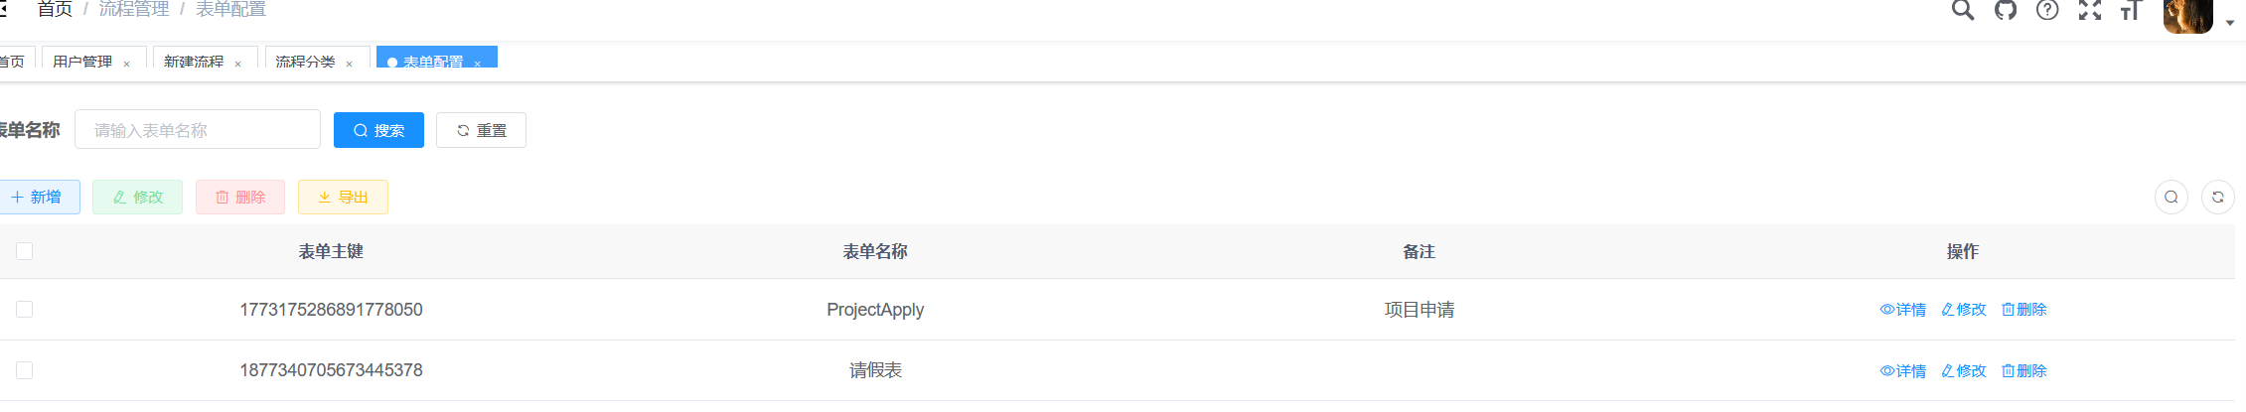Click the yellow 导出 export button

(x=343, y=197)
